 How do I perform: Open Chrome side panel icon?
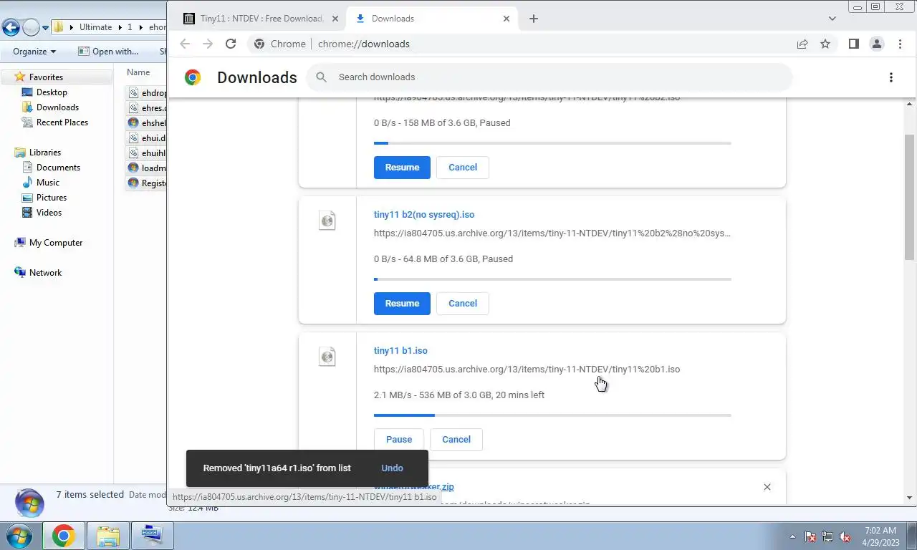(x=853, y=44)
